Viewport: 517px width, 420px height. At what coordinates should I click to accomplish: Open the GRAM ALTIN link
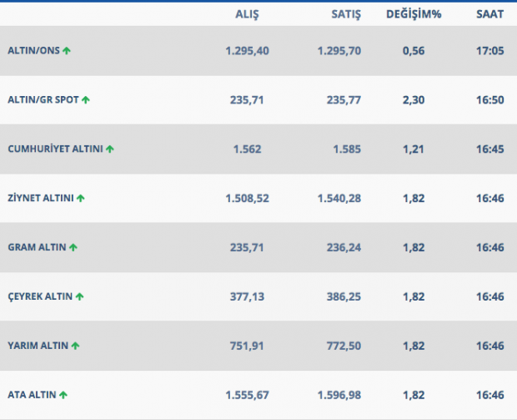[37, 248]
